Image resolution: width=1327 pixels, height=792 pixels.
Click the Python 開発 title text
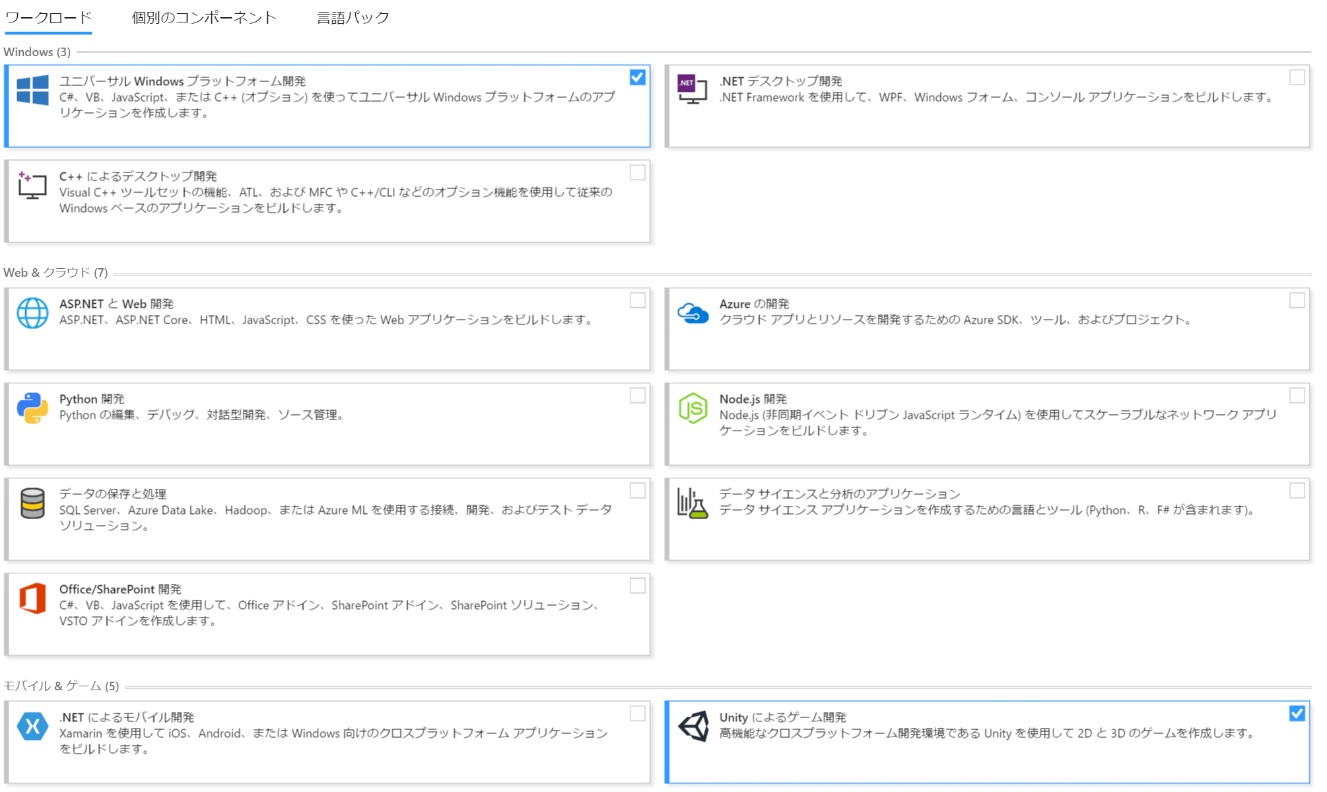92,399
